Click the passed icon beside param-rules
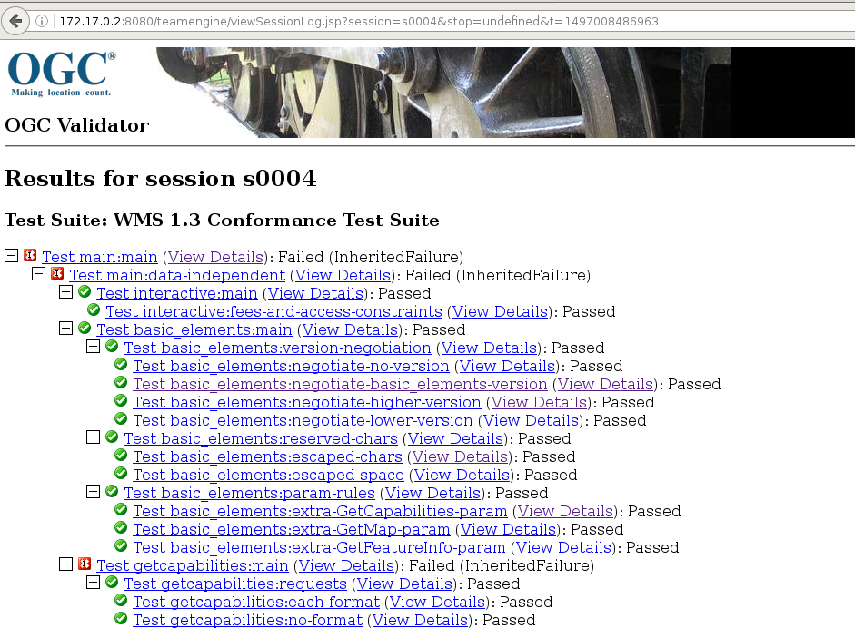 tap(112, 491)
